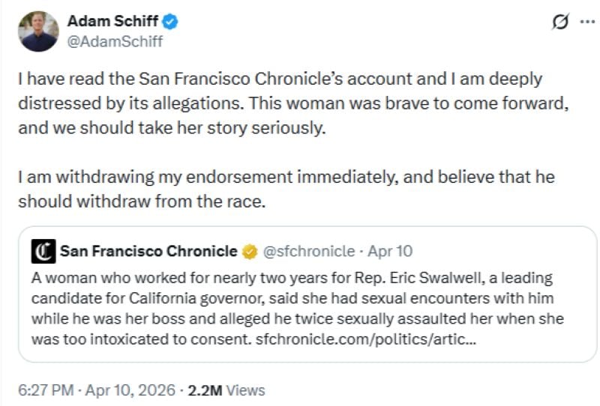Click the San Francisco Chronicle logo icon
Viewport: 600px width, 406px height.
(41, 252)
